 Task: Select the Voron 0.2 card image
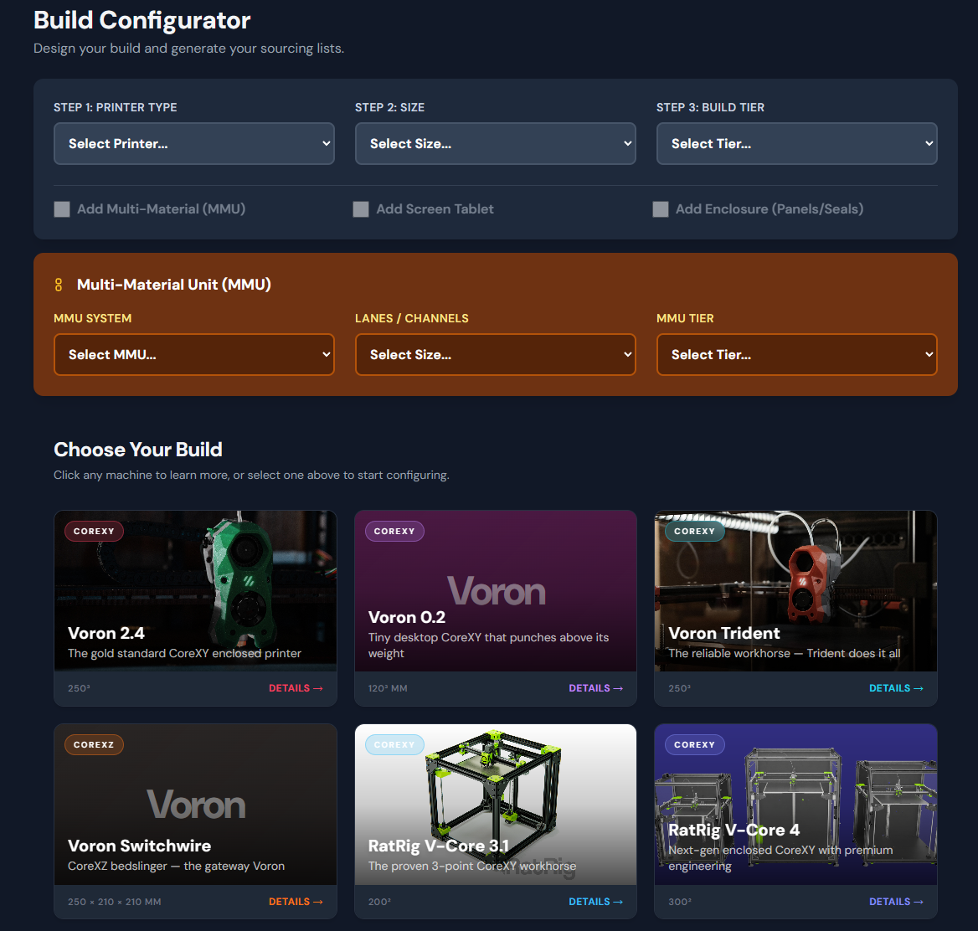tap(495, 591)
